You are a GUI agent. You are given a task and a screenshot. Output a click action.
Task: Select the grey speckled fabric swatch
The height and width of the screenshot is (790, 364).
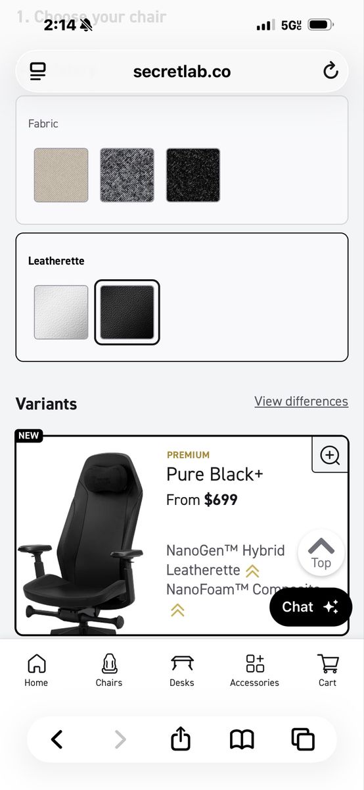pos(127,175)
